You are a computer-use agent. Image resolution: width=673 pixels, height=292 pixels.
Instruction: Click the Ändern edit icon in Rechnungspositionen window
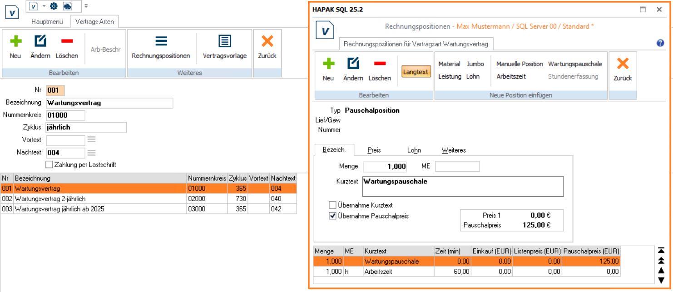click(x=353, y=64)
